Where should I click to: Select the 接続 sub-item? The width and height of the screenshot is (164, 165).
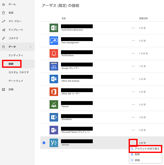tap(17, 64)
